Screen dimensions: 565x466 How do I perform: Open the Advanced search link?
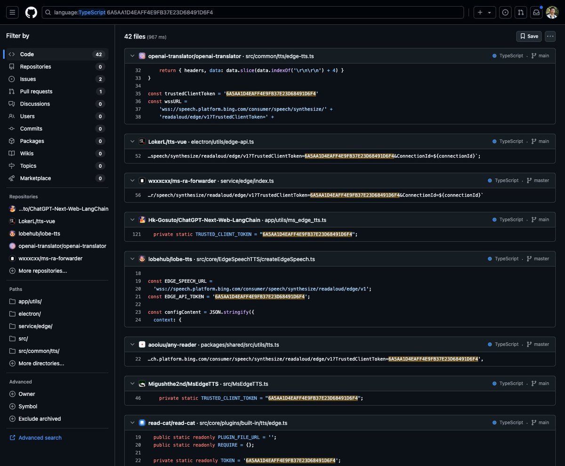click(35, 438)
